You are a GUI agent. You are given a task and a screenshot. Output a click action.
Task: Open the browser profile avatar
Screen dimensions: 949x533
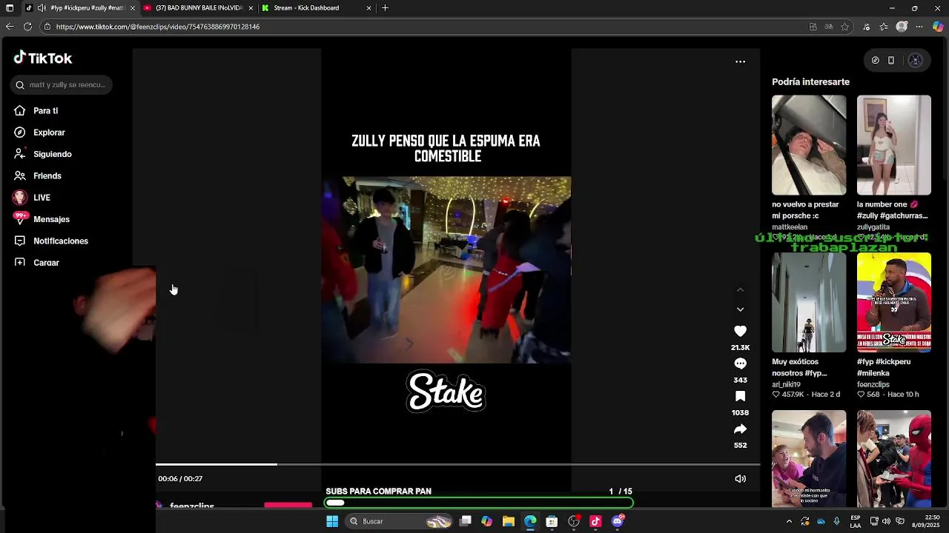(x=902, y=27)
